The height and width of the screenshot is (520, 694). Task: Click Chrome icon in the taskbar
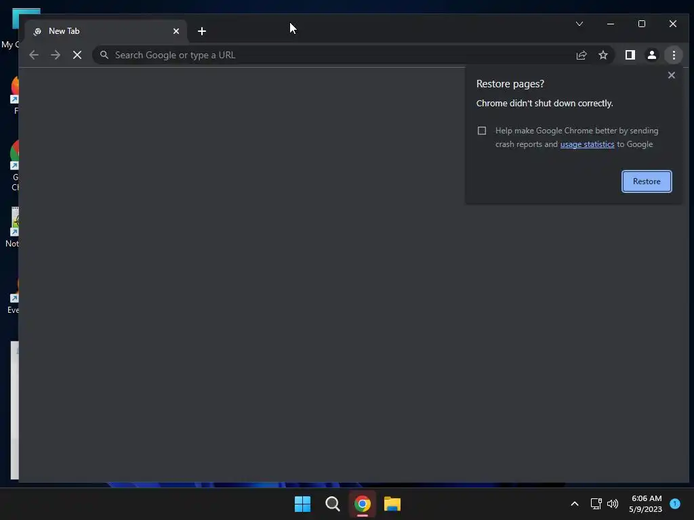click(x=362, y=504)
